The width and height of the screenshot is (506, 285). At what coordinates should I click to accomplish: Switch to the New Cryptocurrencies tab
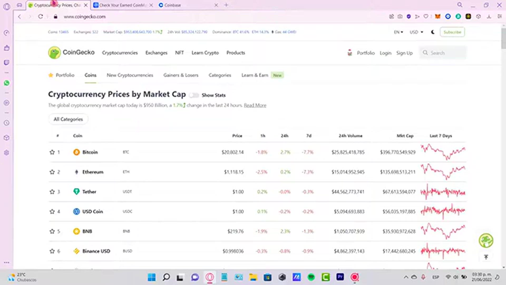(130, 75)
